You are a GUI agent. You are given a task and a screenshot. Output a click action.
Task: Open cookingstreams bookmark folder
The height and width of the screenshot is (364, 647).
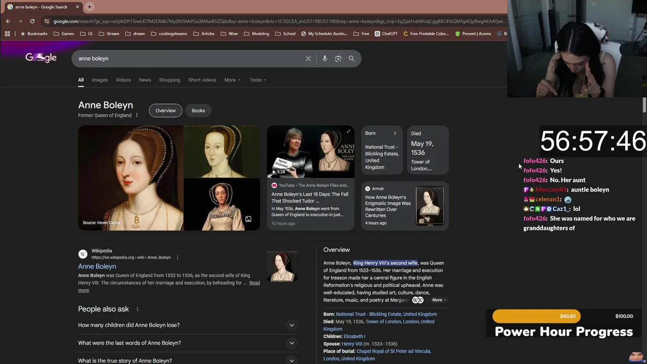(x=169, y=34)
